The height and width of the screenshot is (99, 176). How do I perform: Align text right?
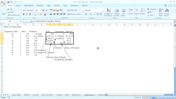pyautogui.click(x=57, y=14)
